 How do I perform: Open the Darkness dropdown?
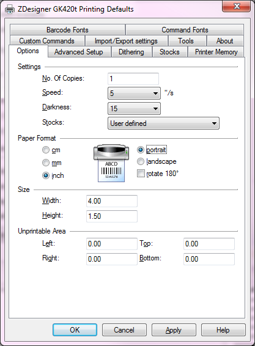(134, 108)
